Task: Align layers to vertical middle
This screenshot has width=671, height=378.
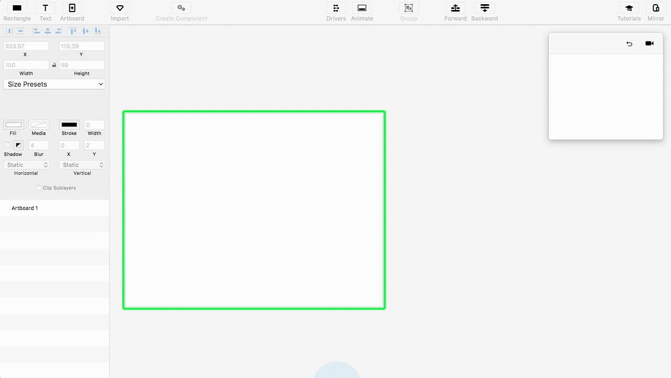Action: point(86,31)
